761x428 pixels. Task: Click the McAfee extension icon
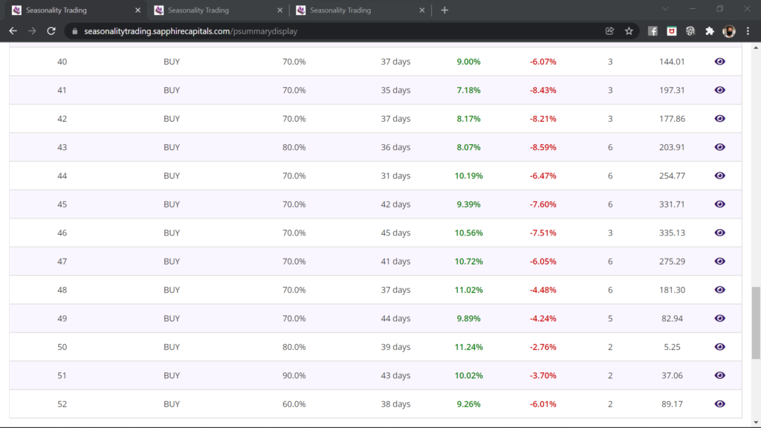pos(671,31)
